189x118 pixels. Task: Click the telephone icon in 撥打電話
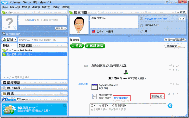pyautogui.click(x=4, y=82)
